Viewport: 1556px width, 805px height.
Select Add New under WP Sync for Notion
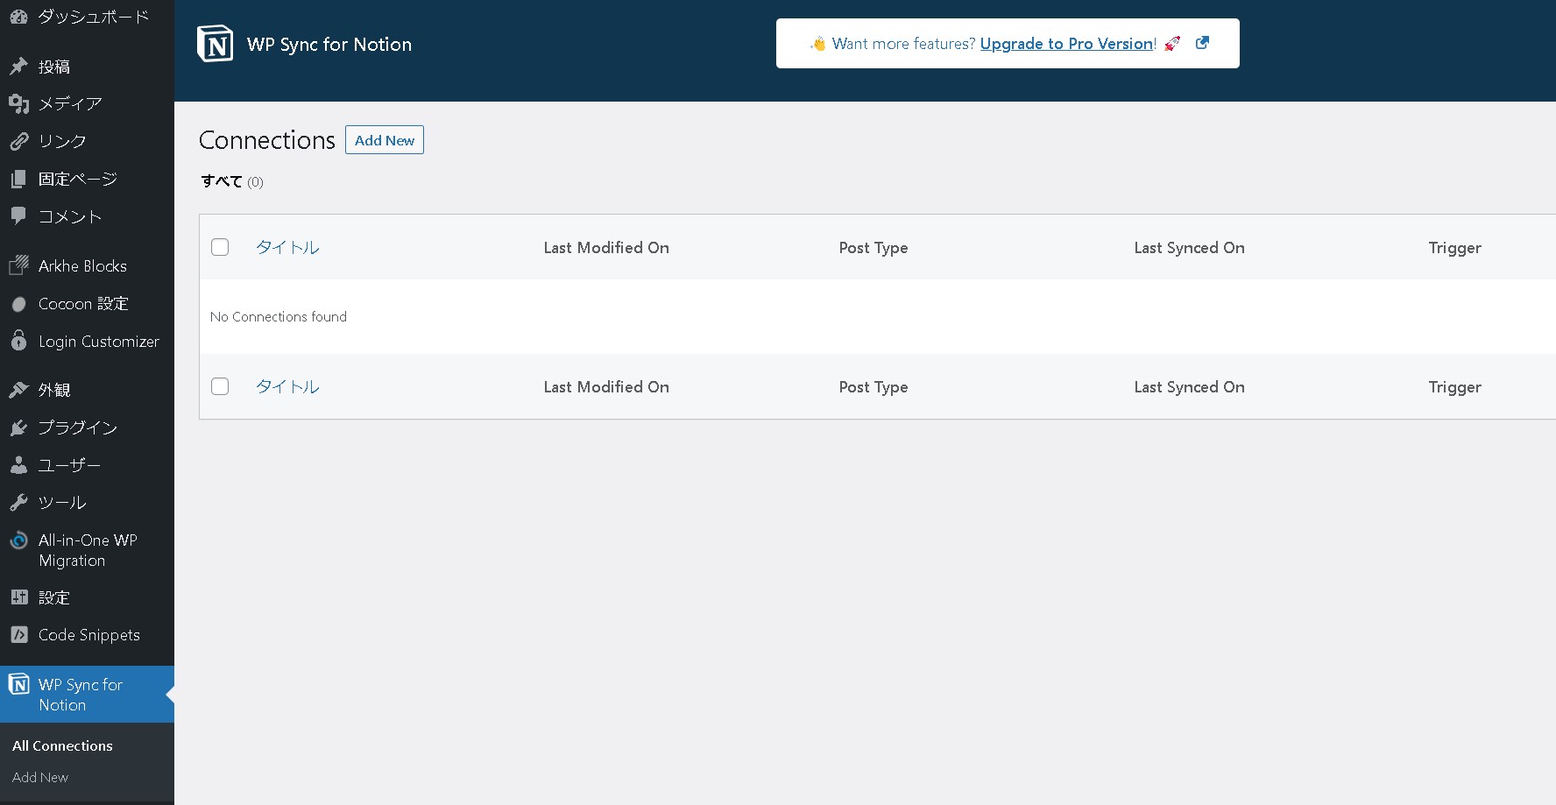(x=39, y=777)
